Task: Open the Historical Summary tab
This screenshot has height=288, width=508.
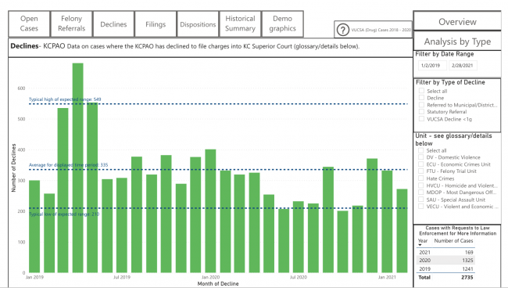Action: [x=240, y=23]
